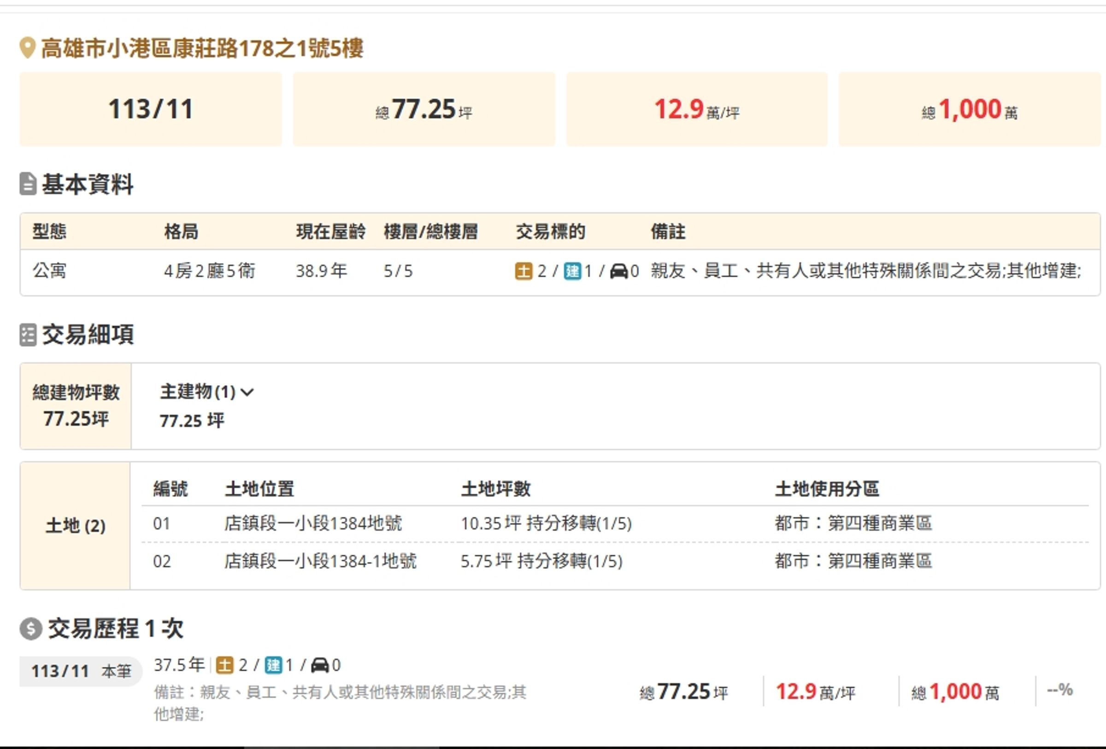
Task: Click the 交易標的 column header
Action: click(551, 232)
